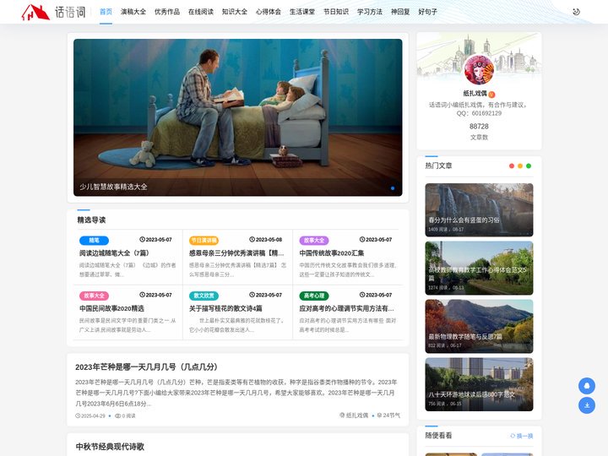Click the teal 散文欣赏 tag
Viewport: 608px width, 456px height.
point(204,296)
